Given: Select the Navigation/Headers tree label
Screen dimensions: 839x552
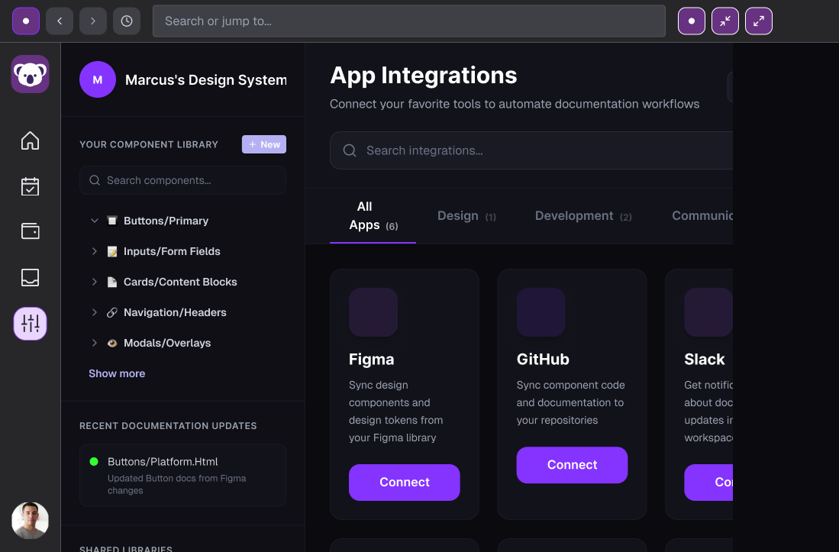Looking at the screenshot, I should tap(175, 312).
